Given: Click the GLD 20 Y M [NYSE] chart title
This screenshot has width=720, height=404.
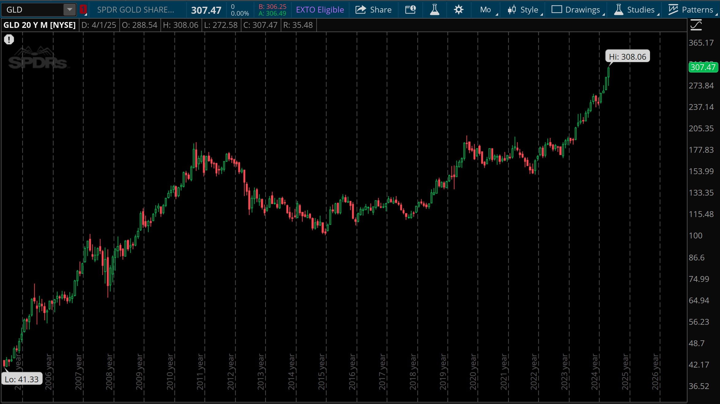Looking at the screenshot, I should 40,25.
